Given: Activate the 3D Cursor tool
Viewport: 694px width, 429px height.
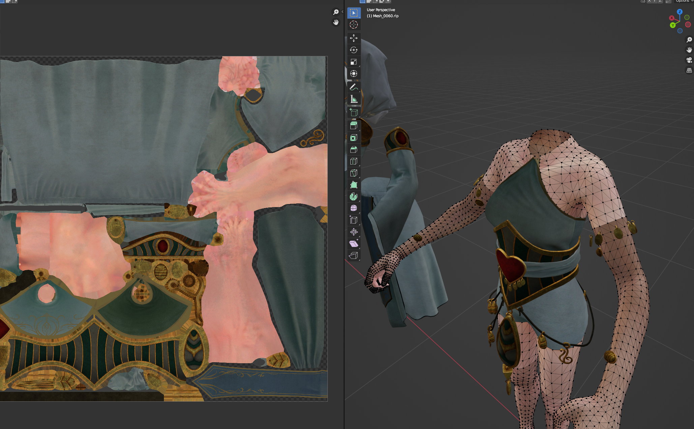Looking at the screenshot, I should click(353, 25).
